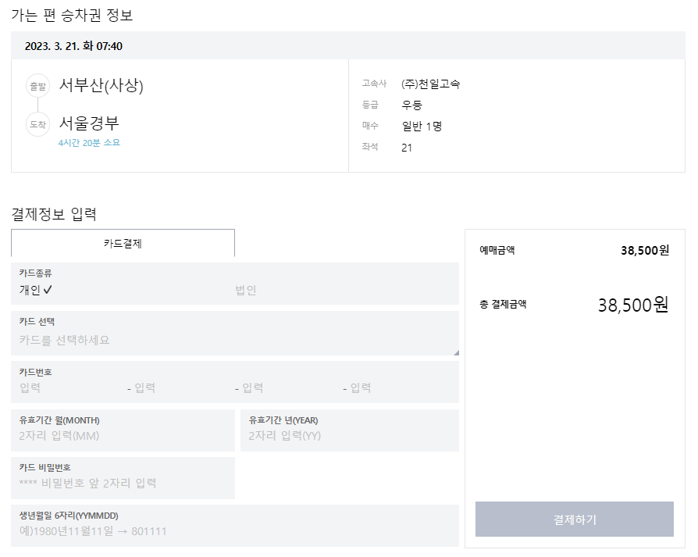
Task: Click the 결제하기 payment button
Action: coord(574,520)
